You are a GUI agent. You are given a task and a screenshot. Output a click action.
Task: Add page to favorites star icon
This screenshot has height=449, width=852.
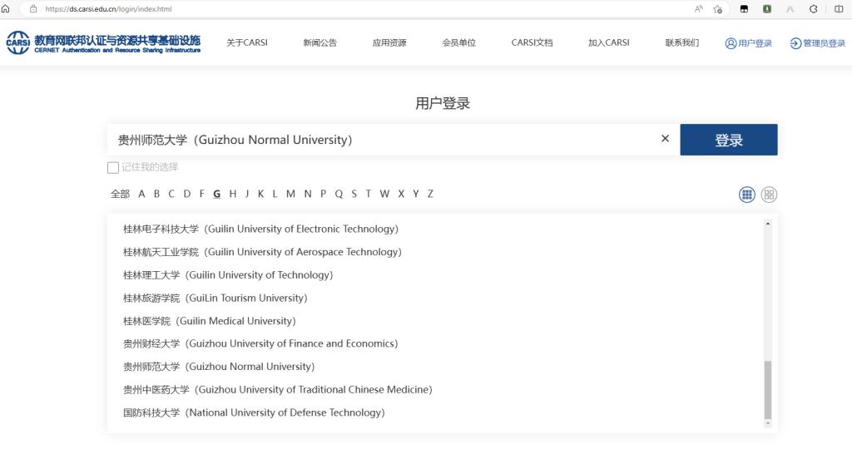point(718,8)
